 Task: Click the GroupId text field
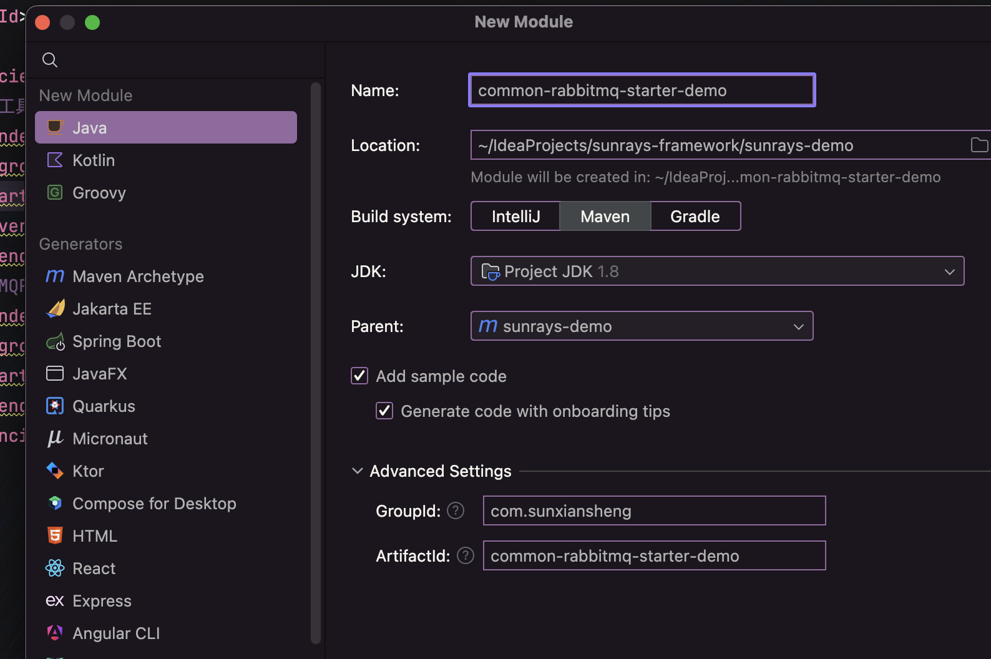tap(654, 510)
